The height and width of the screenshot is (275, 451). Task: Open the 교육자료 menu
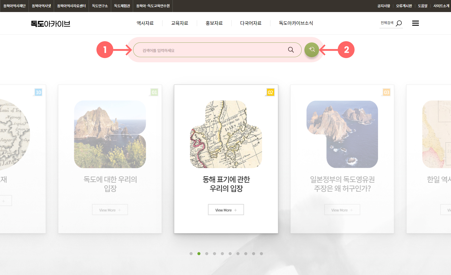pyautogui.click(x=179, y=23)
